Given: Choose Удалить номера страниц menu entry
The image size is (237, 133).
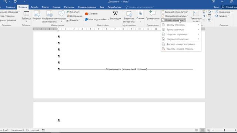Looking at the screenshot, I should point(181,49).
